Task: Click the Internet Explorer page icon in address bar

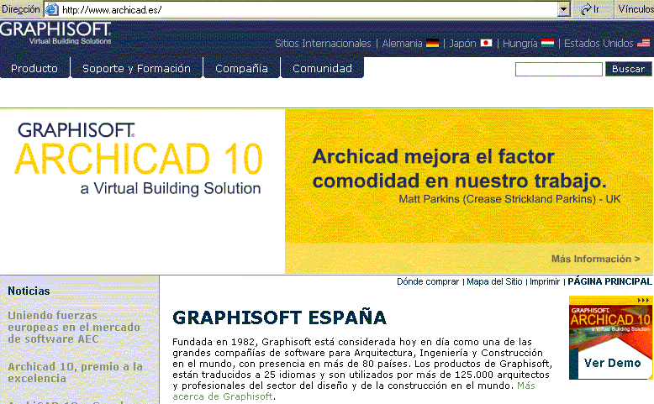Action: (52, 9)
